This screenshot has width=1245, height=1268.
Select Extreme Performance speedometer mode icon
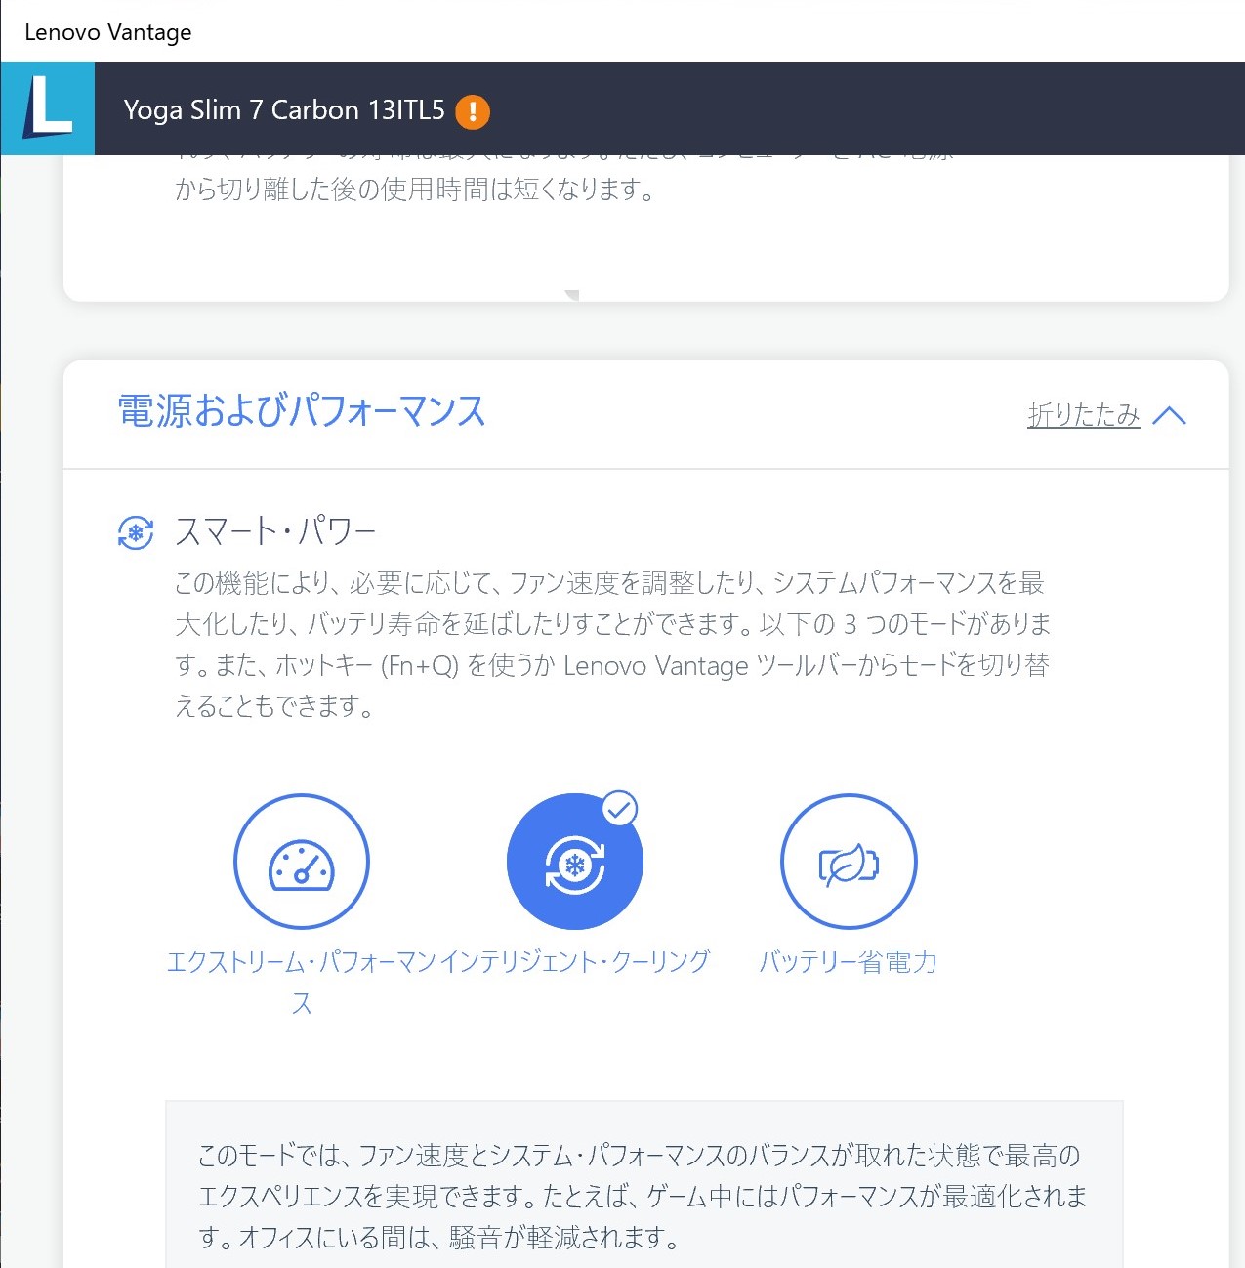coord(302,862)
